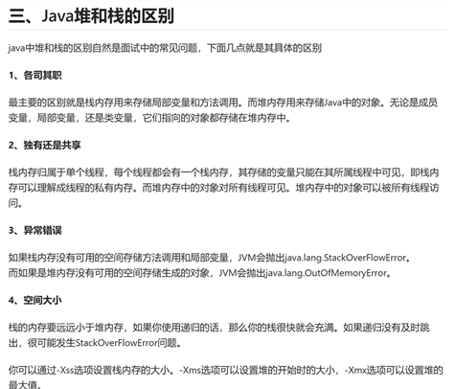The height and width of the screenshot is (389, 455).
Task: Click the subheading 3、异常错误
Action: click(35, 230)
